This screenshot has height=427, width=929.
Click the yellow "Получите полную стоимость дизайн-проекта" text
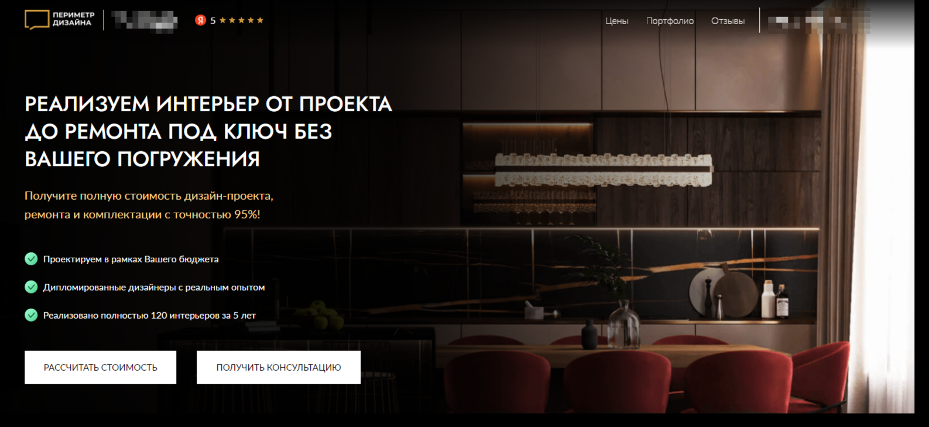[149, 196]
